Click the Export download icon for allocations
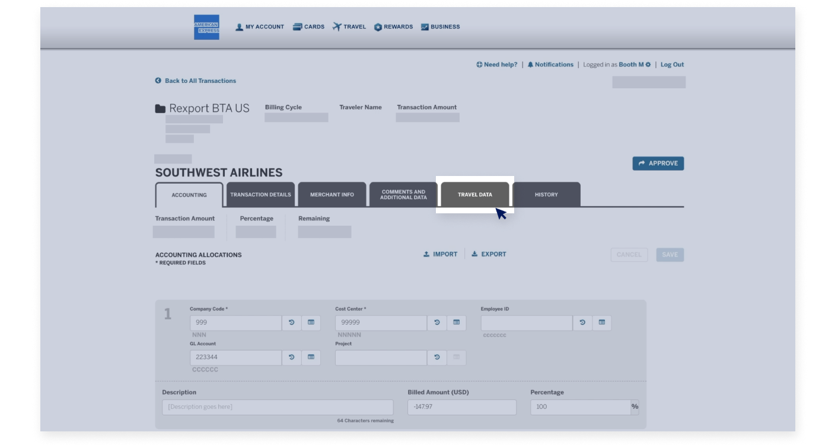This screenshot has width=838, height=445. (474, 254)
